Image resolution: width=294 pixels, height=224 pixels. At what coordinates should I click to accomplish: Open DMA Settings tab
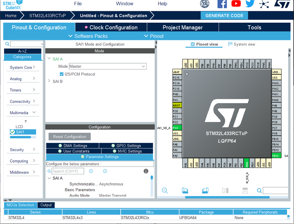click(73, 146)
